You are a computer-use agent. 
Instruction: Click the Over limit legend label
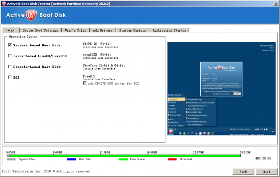click(186, 159)
